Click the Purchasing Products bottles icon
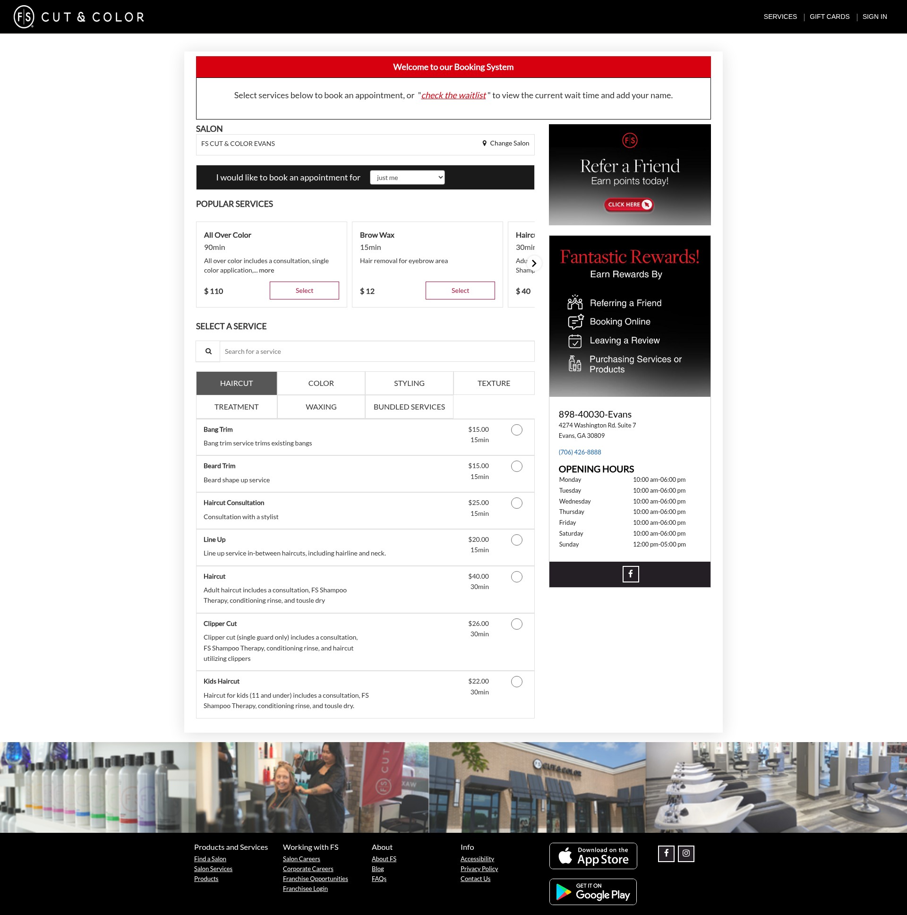This screenshot has width=907, height=915. point(574,364)
